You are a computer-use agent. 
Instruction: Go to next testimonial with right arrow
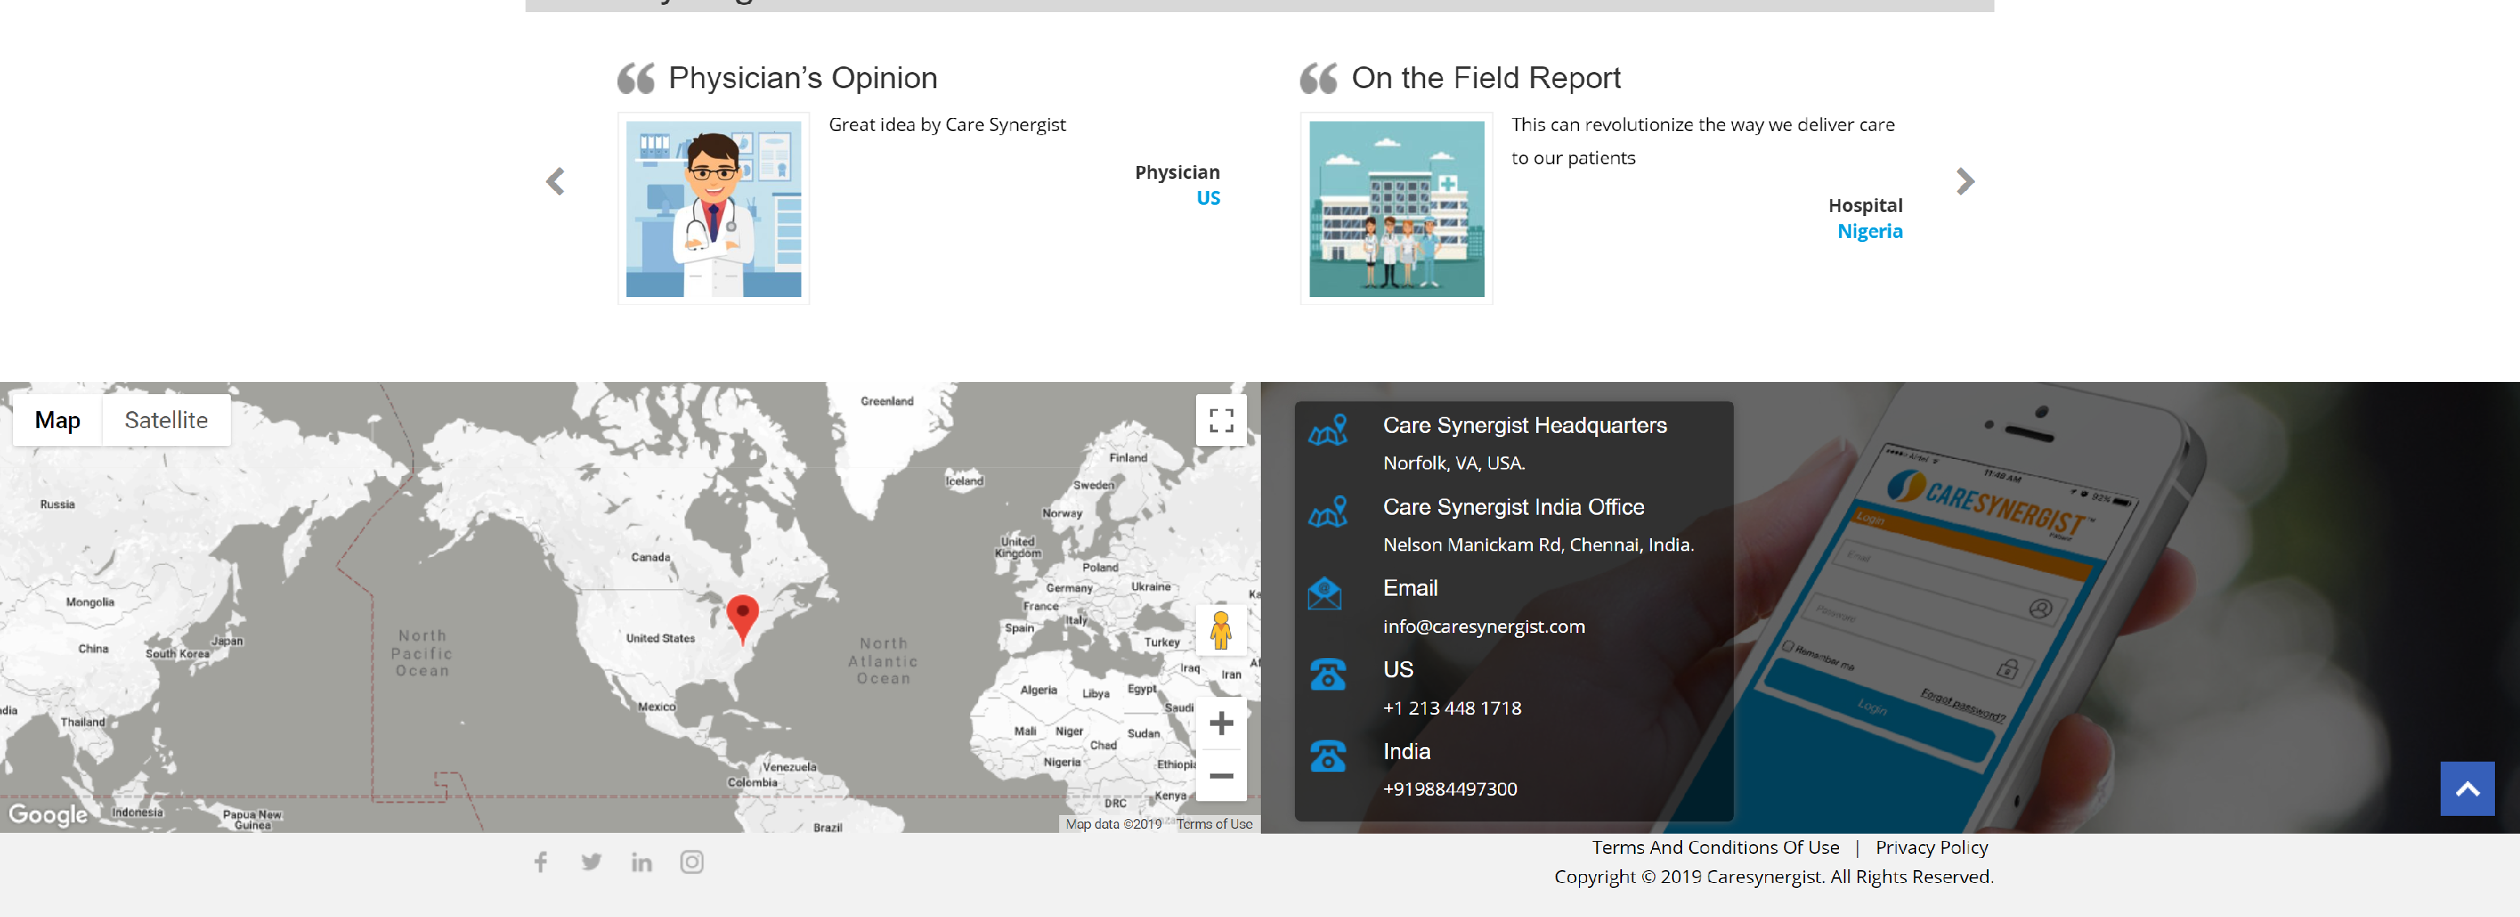1965,182
